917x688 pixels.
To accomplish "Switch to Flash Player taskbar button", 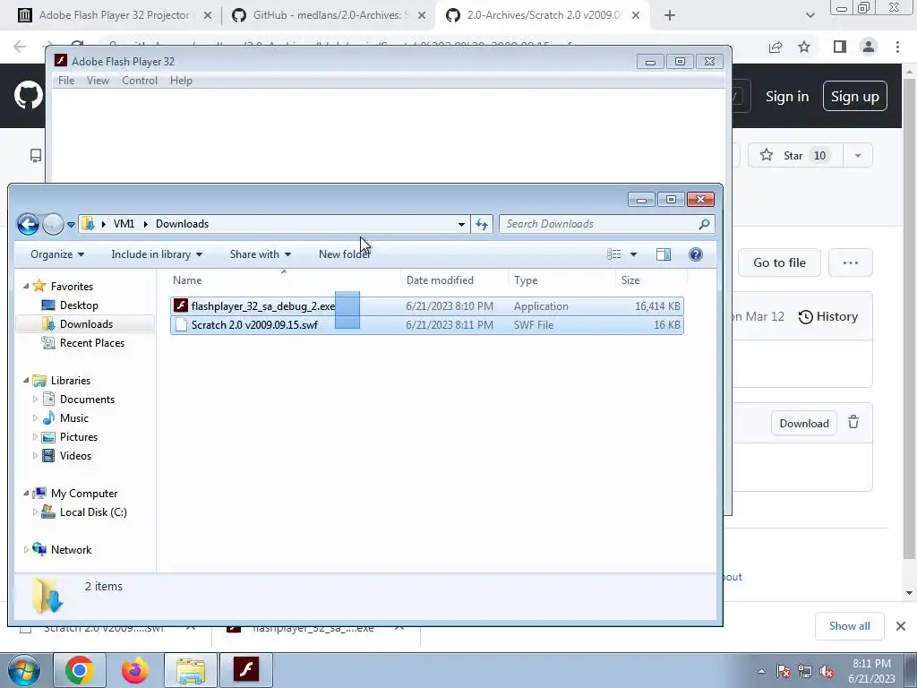I will (246, 670).
